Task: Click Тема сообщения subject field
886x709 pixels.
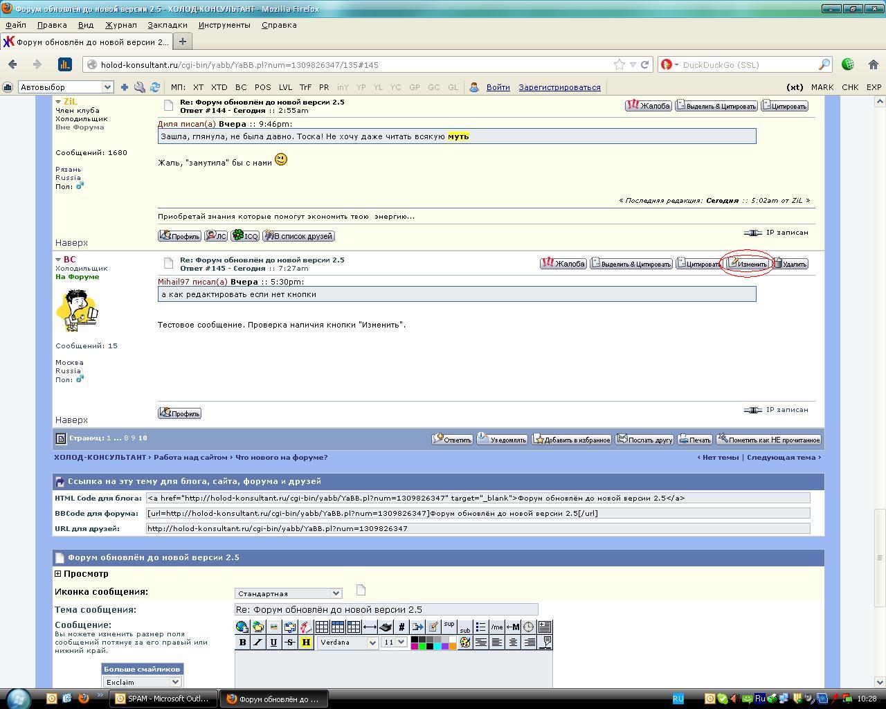Action: [386, 609]
